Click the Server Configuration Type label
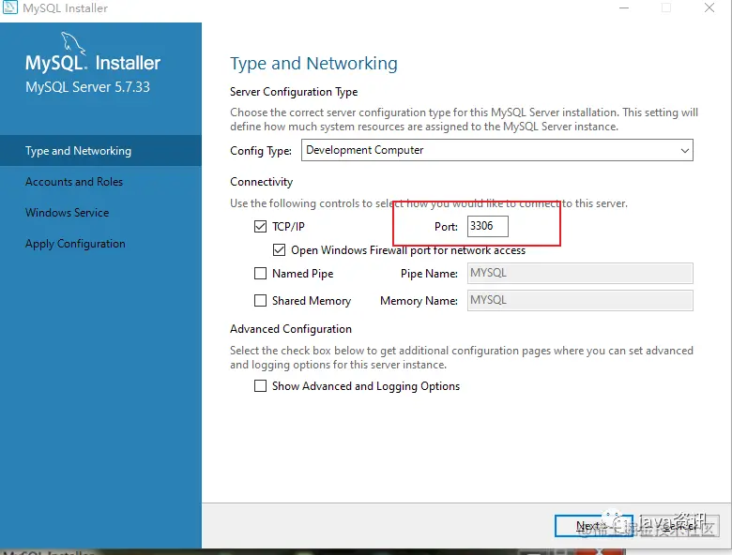732x555 pixels. pyautogui.click(x=294, y=92)
